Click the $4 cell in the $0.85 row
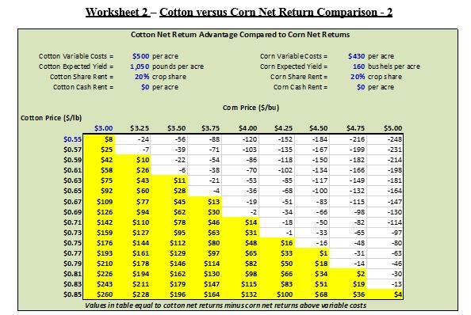Screen dimensions: 471x315 tap(385, 294)
